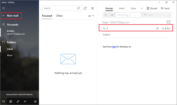
Task: Choose contacts with the person icon in To field
Action: click(x=157, y=29)
